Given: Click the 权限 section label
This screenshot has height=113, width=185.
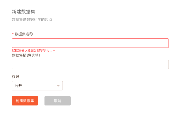Looking at the screenshot, I should [15, 77].
